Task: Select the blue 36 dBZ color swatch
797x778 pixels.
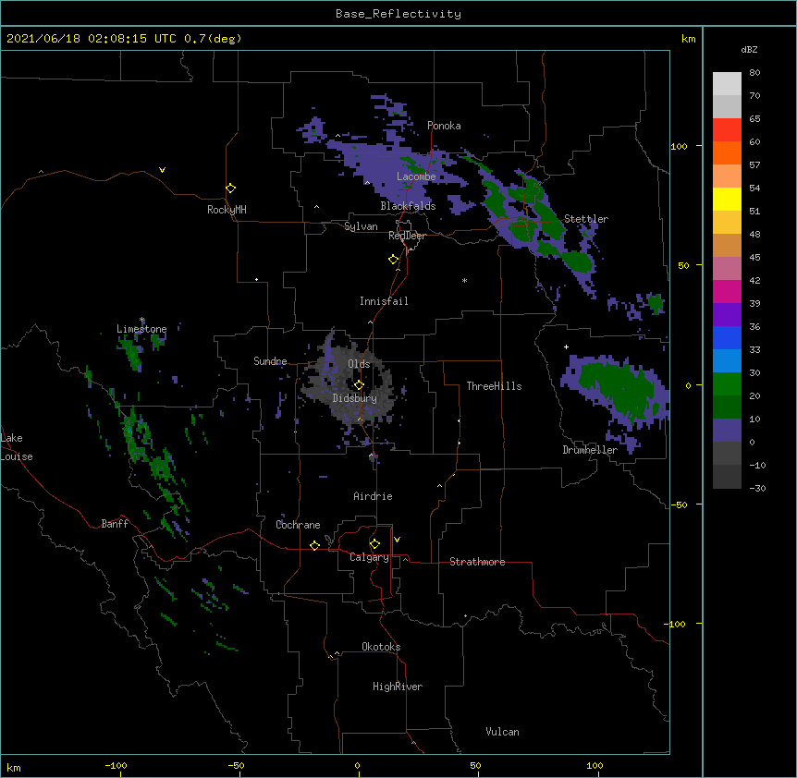Action: (x=727, y=337)
